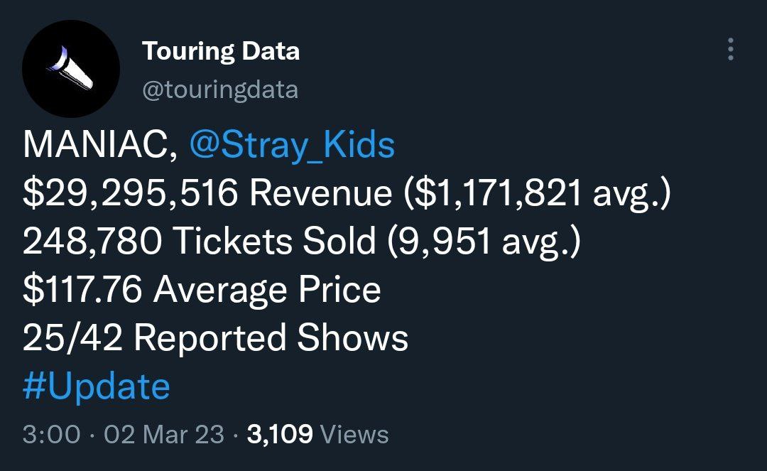Click the 25/42 figure
The width and height of the screenshot is (767, 471).
[72, 339]
